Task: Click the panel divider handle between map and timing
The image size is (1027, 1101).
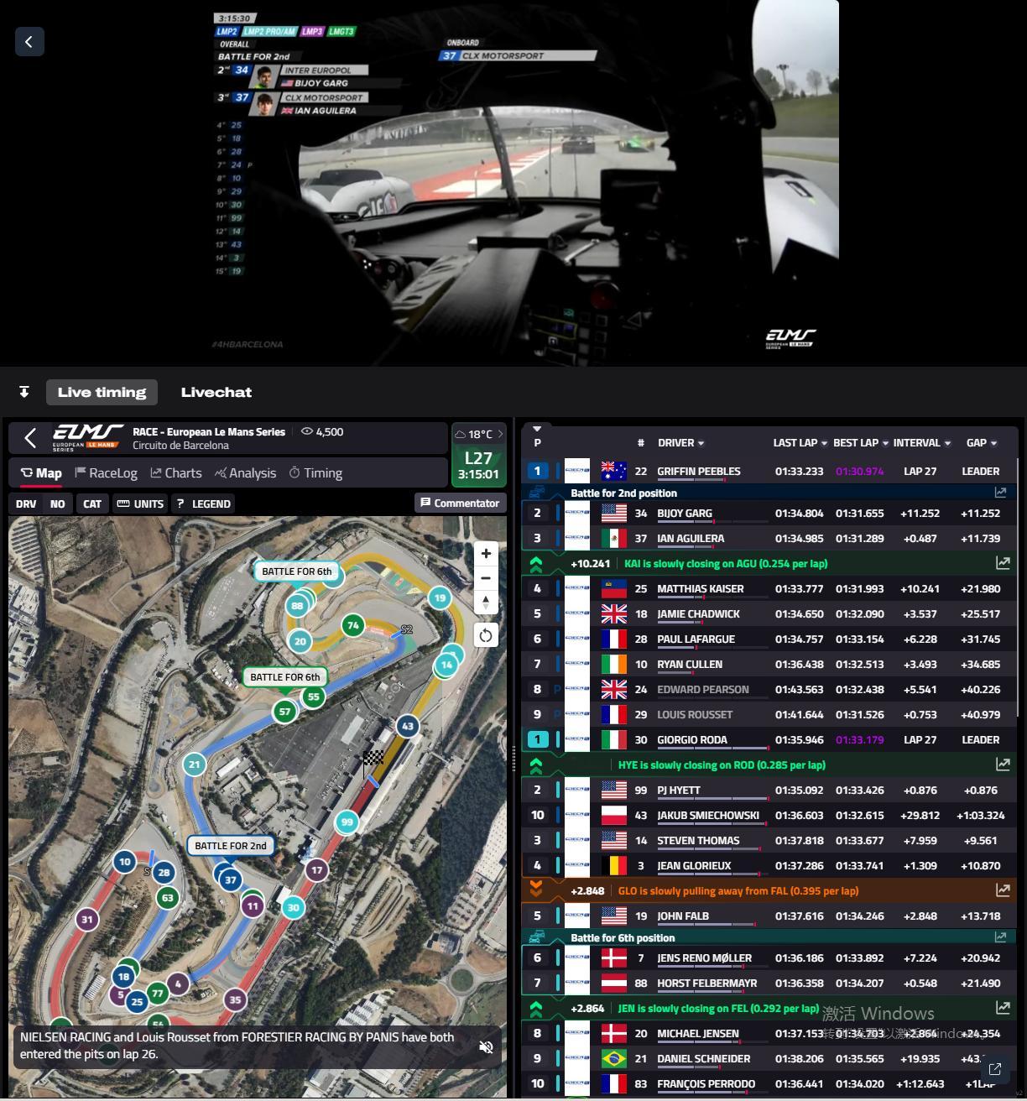Action: (513, 759)
